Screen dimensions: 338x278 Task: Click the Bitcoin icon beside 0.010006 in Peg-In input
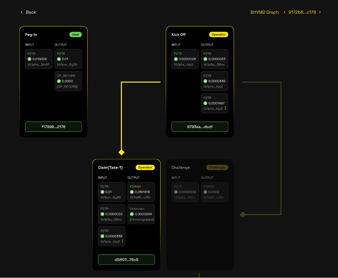pos(29,59)
